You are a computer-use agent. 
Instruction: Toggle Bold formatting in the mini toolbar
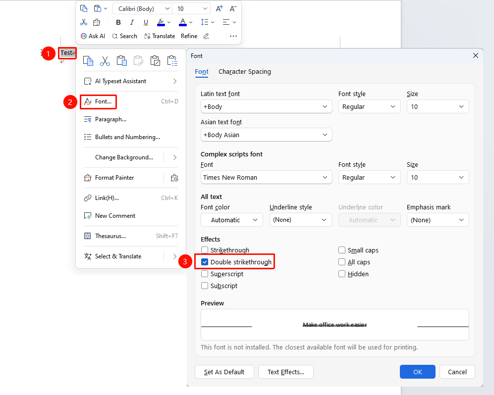point(118,22)
